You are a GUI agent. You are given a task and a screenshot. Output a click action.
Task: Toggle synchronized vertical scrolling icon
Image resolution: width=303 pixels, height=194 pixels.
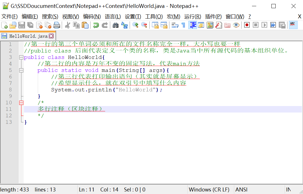coord(155,25)
